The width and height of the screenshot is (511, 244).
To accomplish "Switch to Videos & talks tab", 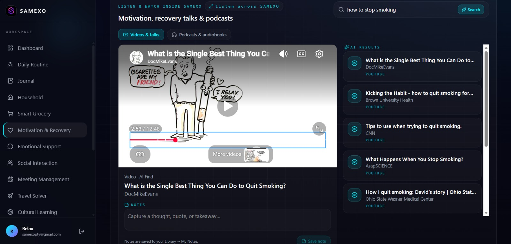I will (141, 35).
